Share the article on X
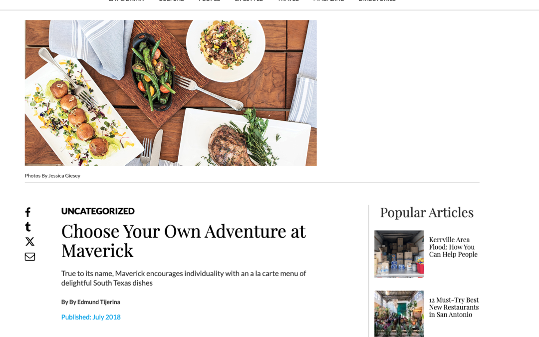Screen dimensions: 539x337 30,242
